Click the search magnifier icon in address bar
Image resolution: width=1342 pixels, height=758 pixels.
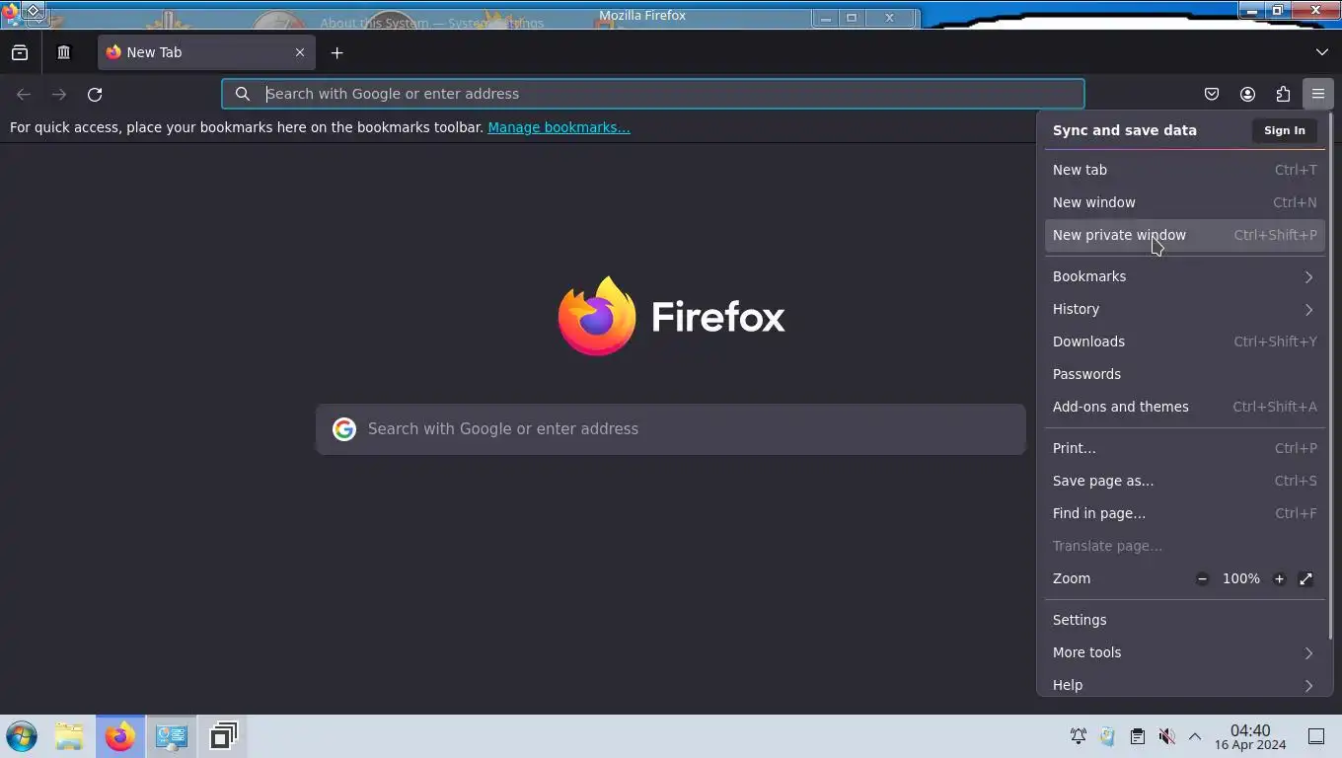[x=242, y=94]
